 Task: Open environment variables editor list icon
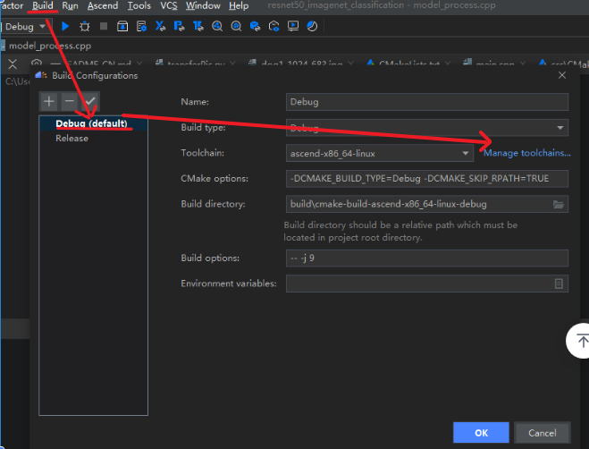(559, 284)
